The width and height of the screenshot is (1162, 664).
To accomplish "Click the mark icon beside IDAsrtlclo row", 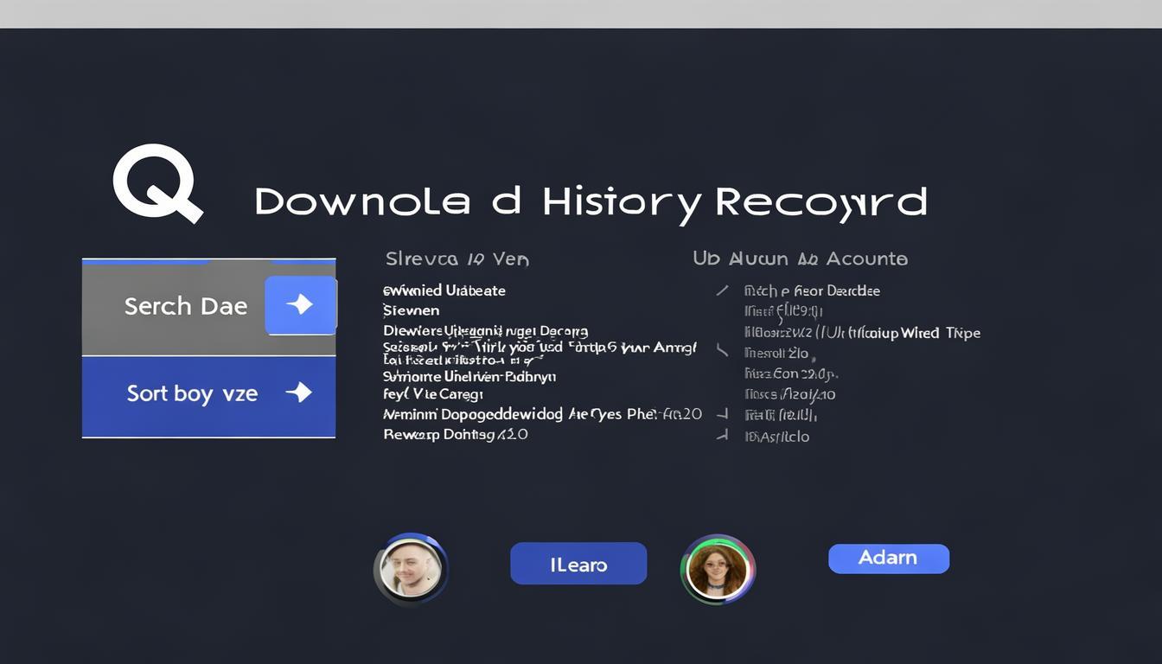I will 722,436.
